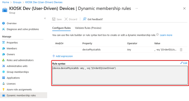Click the Edit pencil for rule syntax

tap(184, 63)
